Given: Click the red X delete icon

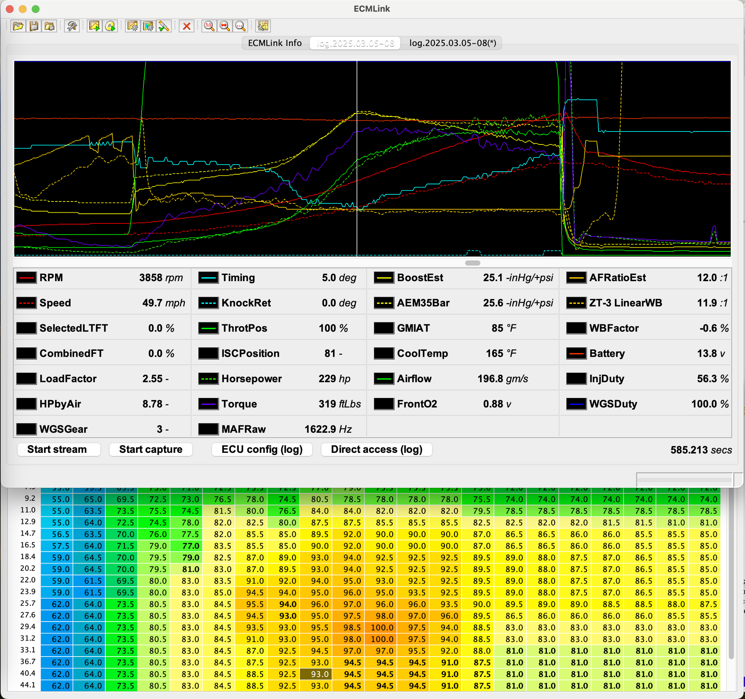Looking at the screenshot, I should pyautogui.click(x=186, y=26).
